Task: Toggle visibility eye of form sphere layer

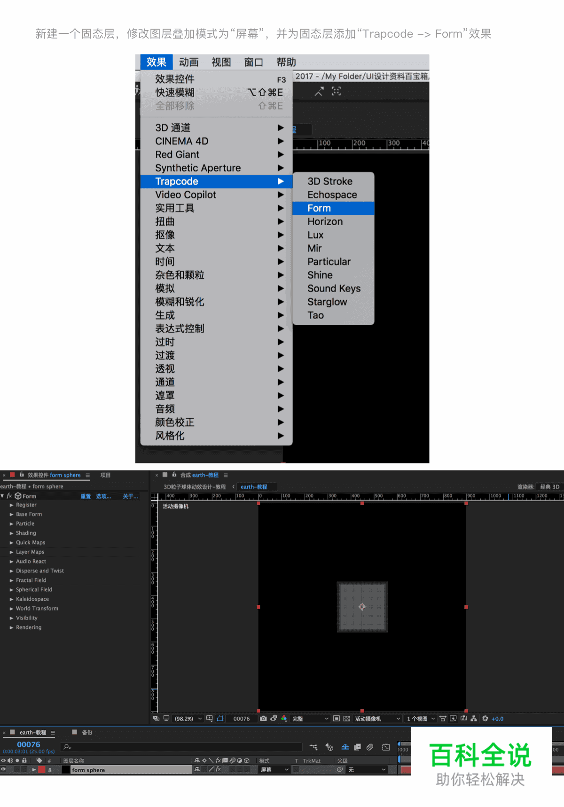Action: pos(3,769)
